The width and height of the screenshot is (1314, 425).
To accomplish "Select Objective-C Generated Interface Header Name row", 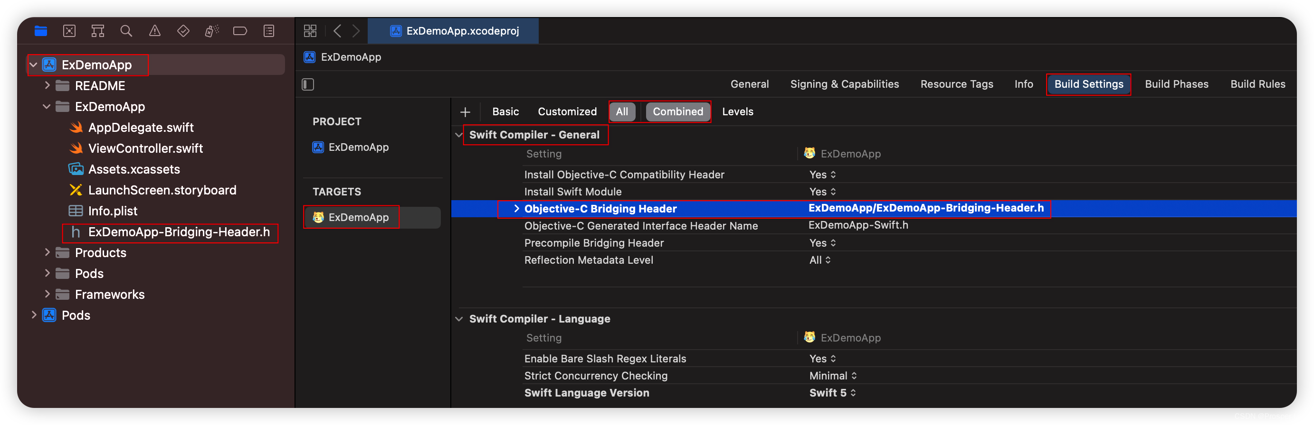I will tap(641, 226).
